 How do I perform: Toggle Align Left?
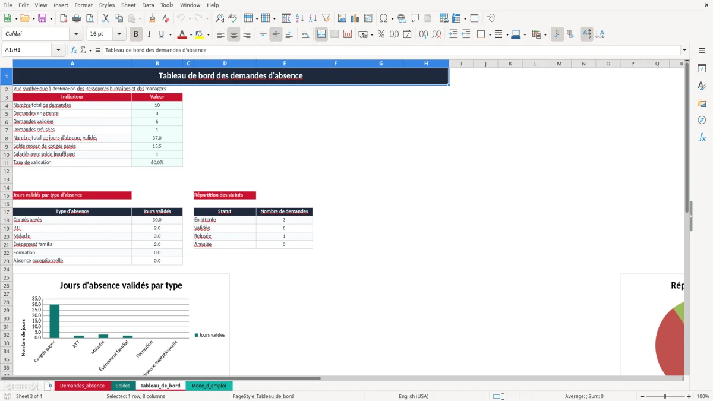[x=220, y=34]
